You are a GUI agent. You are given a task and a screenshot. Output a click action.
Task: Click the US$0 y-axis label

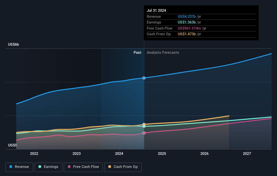point(12,145)
